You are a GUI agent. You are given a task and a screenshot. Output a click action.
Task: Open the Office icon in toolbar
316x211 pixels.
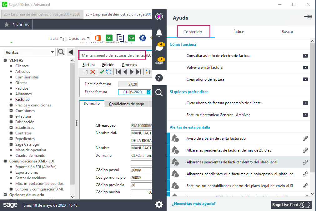pos(98,38)
